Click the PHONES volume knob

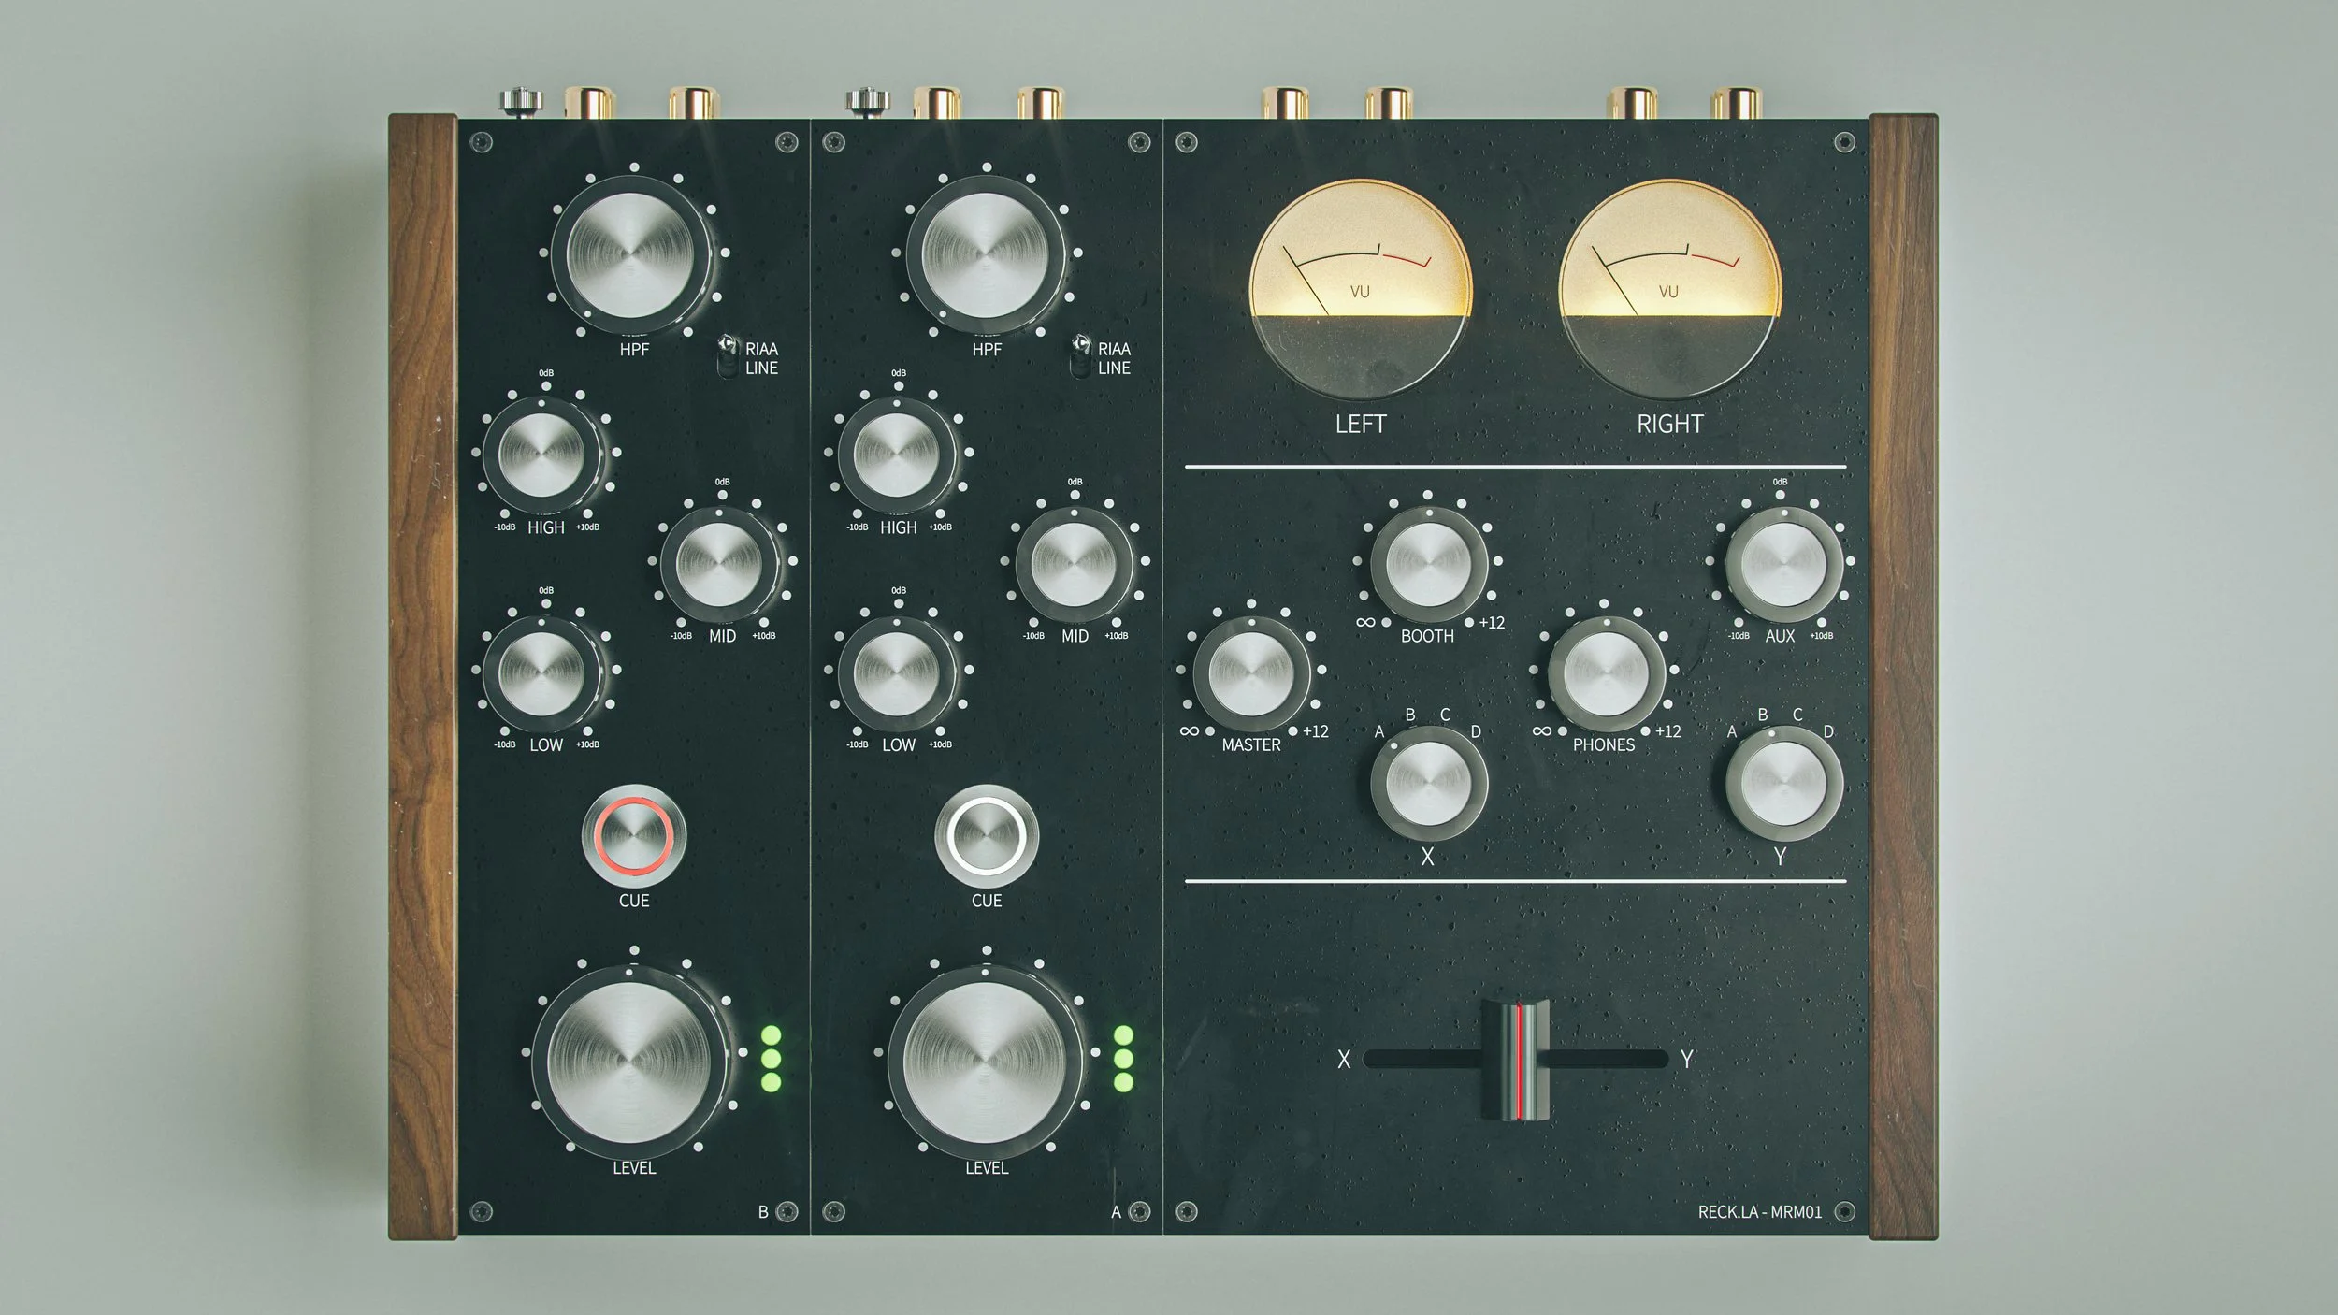tap(1606, 673)
